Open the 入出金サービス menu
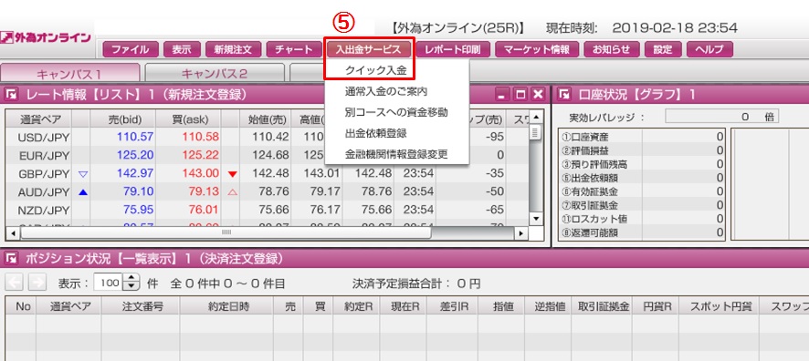The image size is (809, 361). 368,49
